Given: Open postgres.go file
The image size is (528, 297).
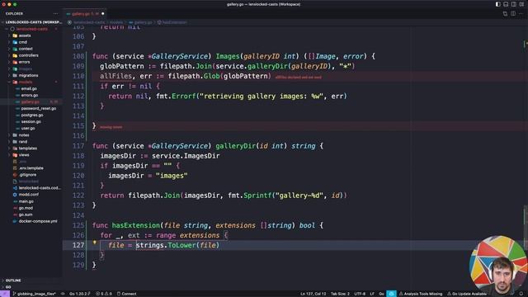Looking at the screenshot, I should [32, 115].
